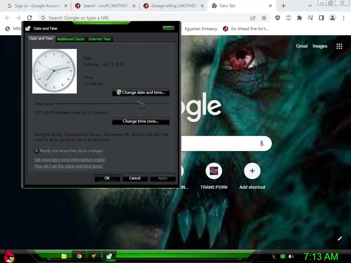Viewport: 351px width, 263px height.
Task: Click the Chrome taskbar icon
Action: (79, 256)
